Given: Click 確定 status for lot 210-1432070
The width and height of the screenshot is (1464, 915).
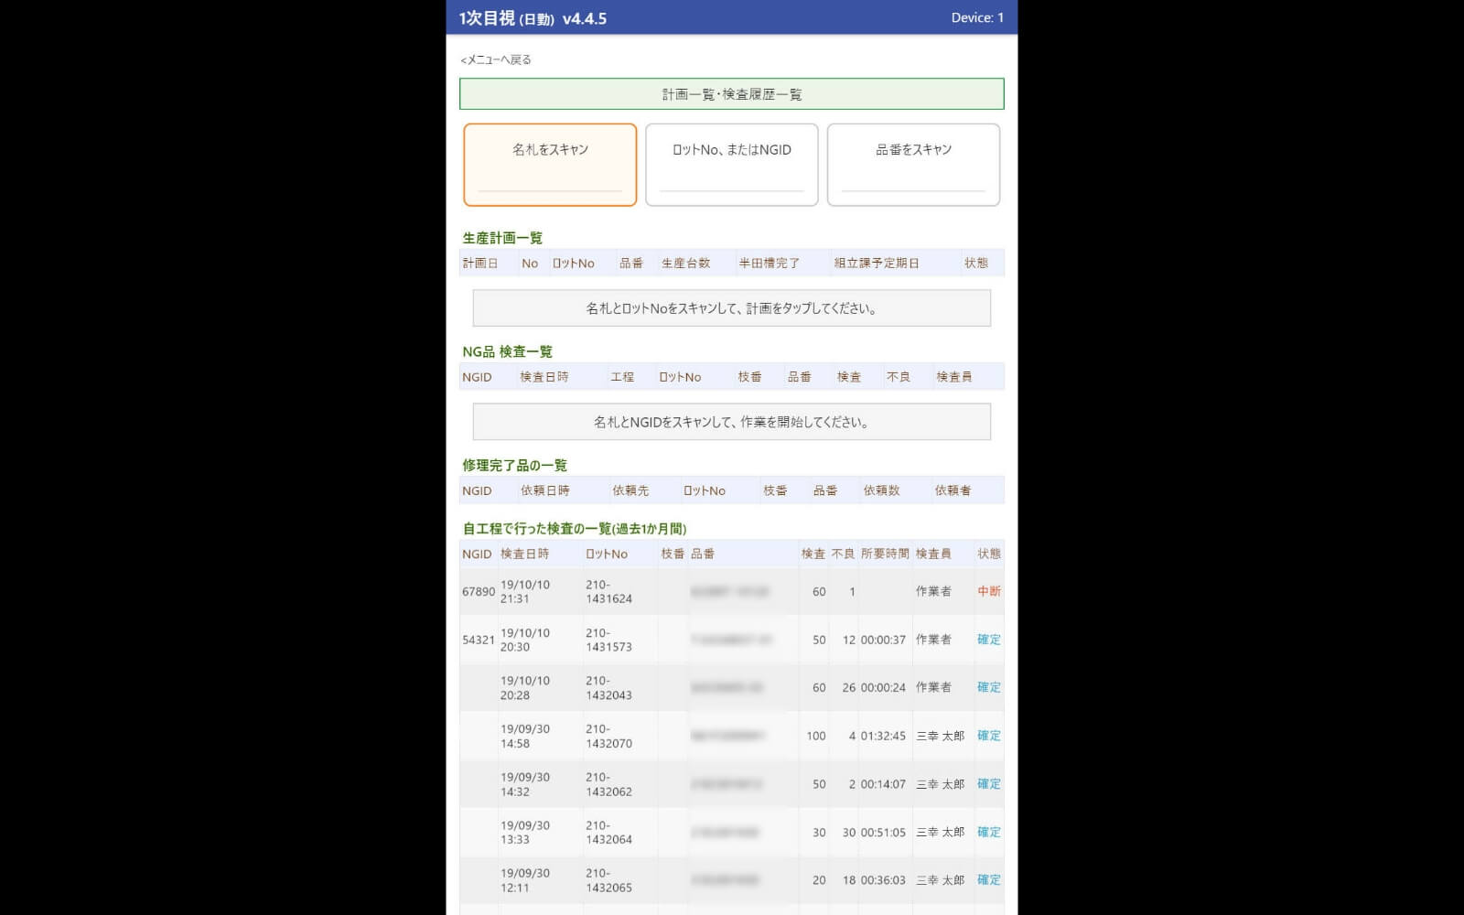Looking at the screenshot, I should (989, 736).
